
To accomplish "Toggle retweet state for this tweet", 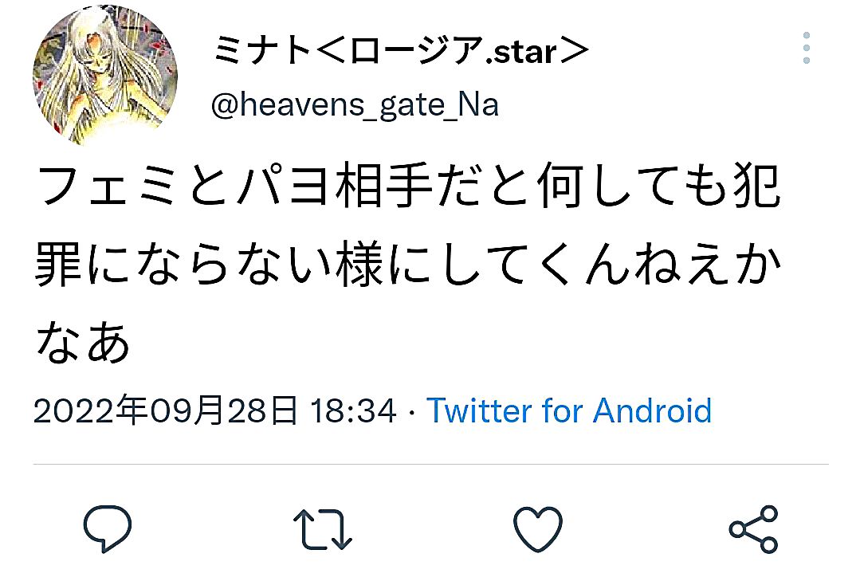I will coord(323,529).
